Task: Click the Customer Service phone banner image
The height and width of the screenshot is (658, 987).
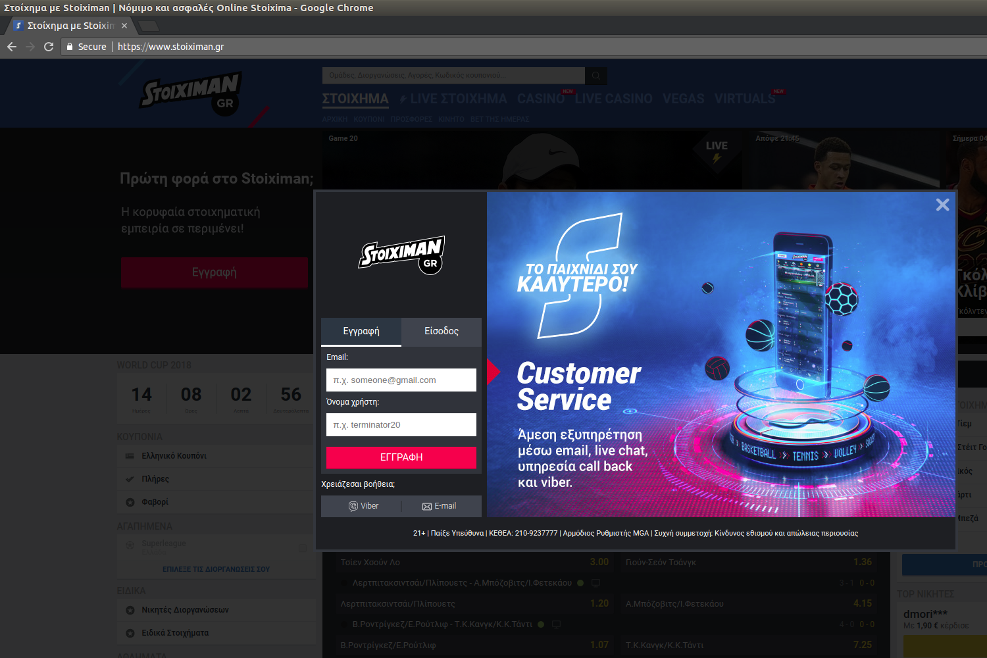Action: [x=721, y=355]
